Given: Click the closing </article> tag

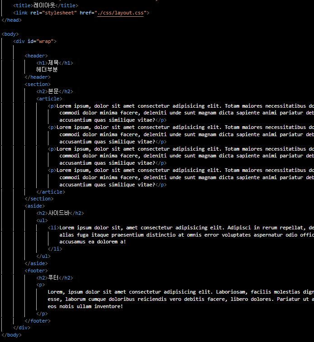Looking at the screenshot, I should tap(51, 192).
